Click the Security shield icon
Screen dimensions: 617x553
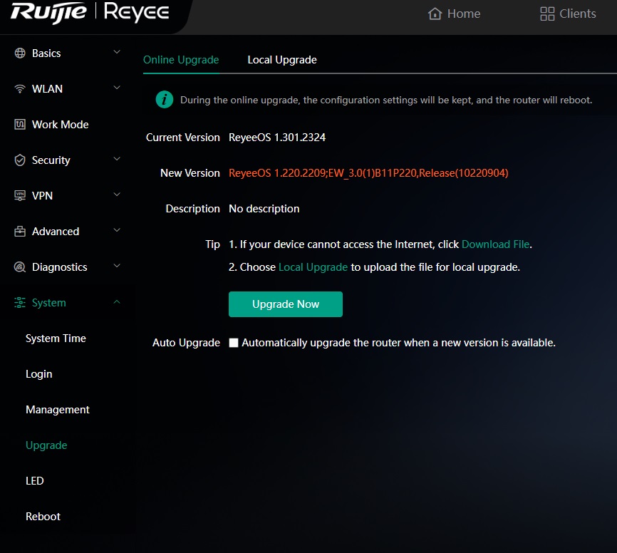point(20,160)
